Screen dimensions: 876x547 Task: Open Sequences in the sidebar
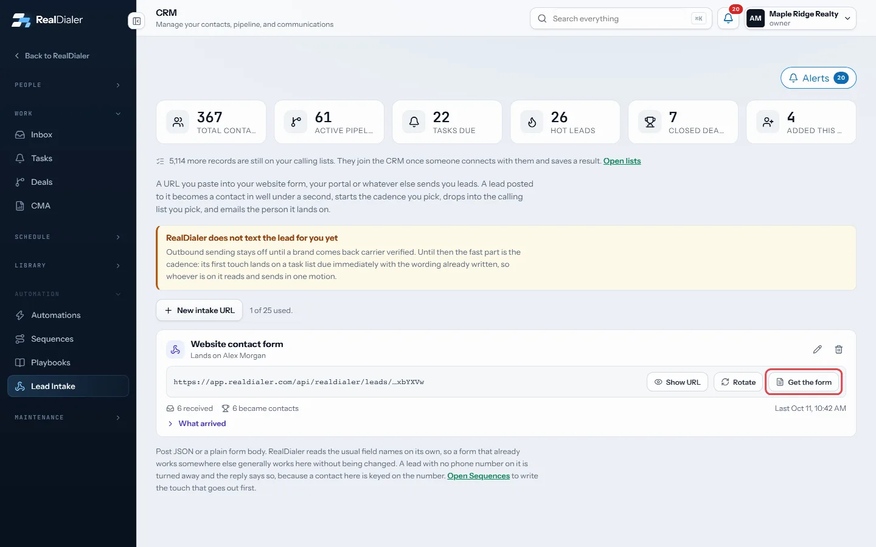(x=68, y=339)
